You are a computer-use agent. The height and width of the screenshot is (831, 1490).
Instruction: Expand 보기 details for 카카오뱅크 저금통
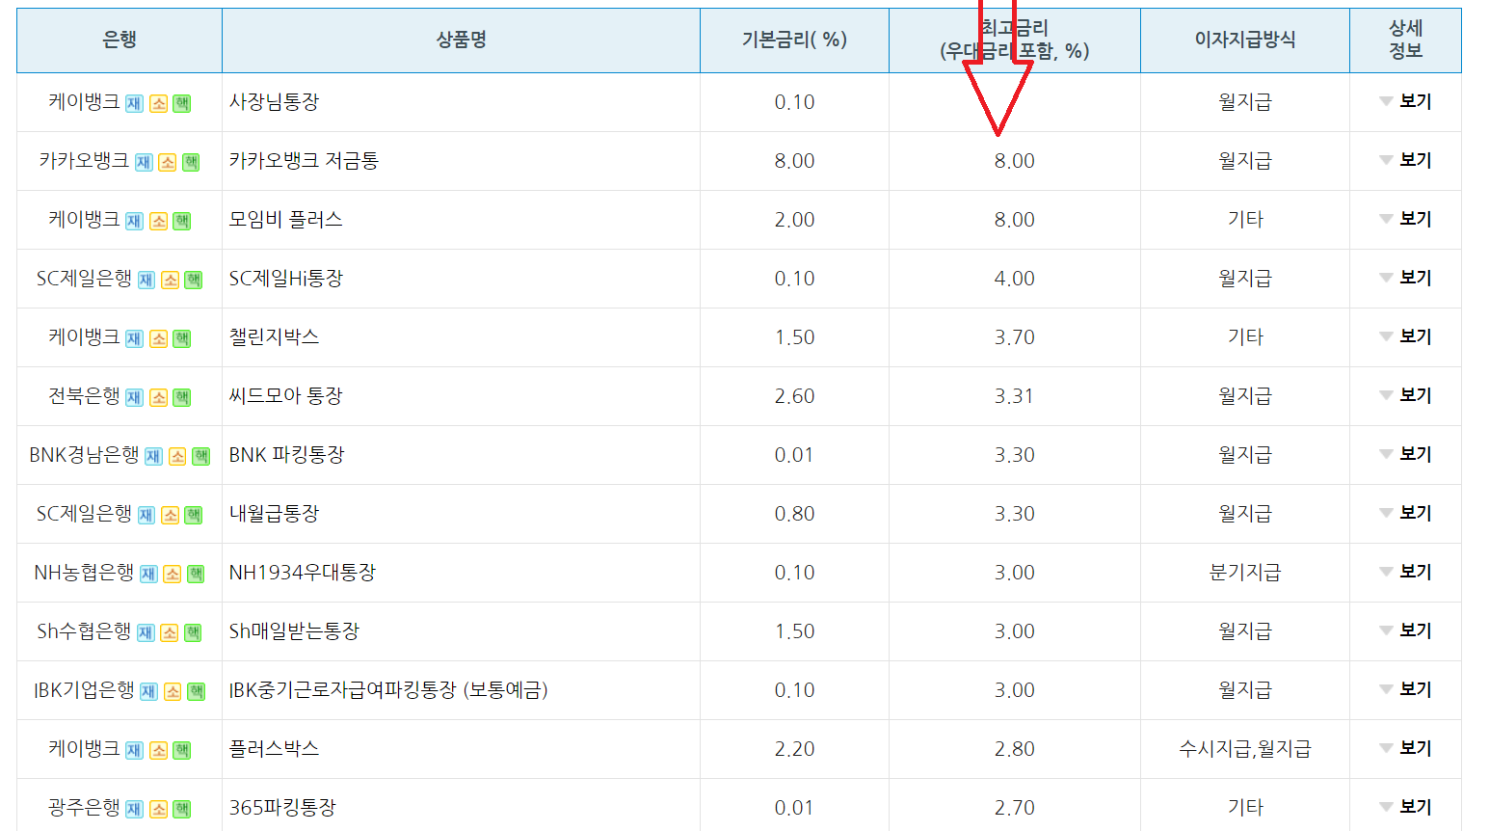point(1405,160)
